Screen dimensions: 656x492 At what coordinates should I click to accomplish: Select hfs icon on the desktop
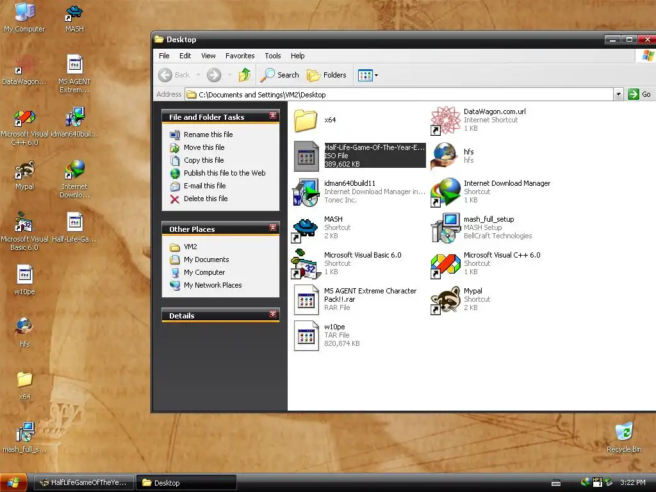[24, 332]
